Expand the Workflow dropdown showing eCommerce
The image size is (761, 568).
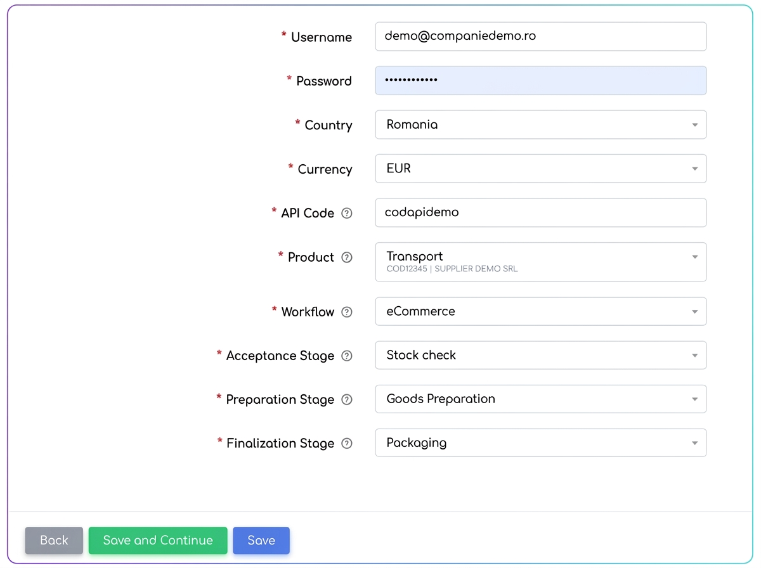pyautogui.click(x=541, y=311)
